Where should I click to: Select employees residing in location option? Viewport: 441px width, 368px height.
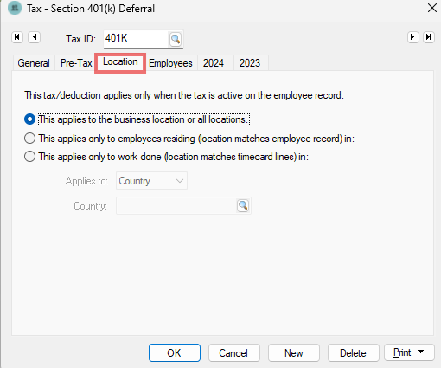pos(29,139)
